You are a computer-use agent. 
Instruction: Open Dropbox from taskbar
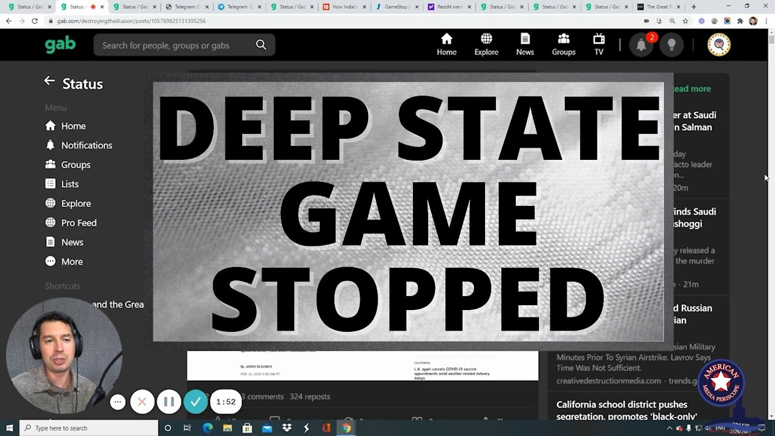tap(287, 428)
